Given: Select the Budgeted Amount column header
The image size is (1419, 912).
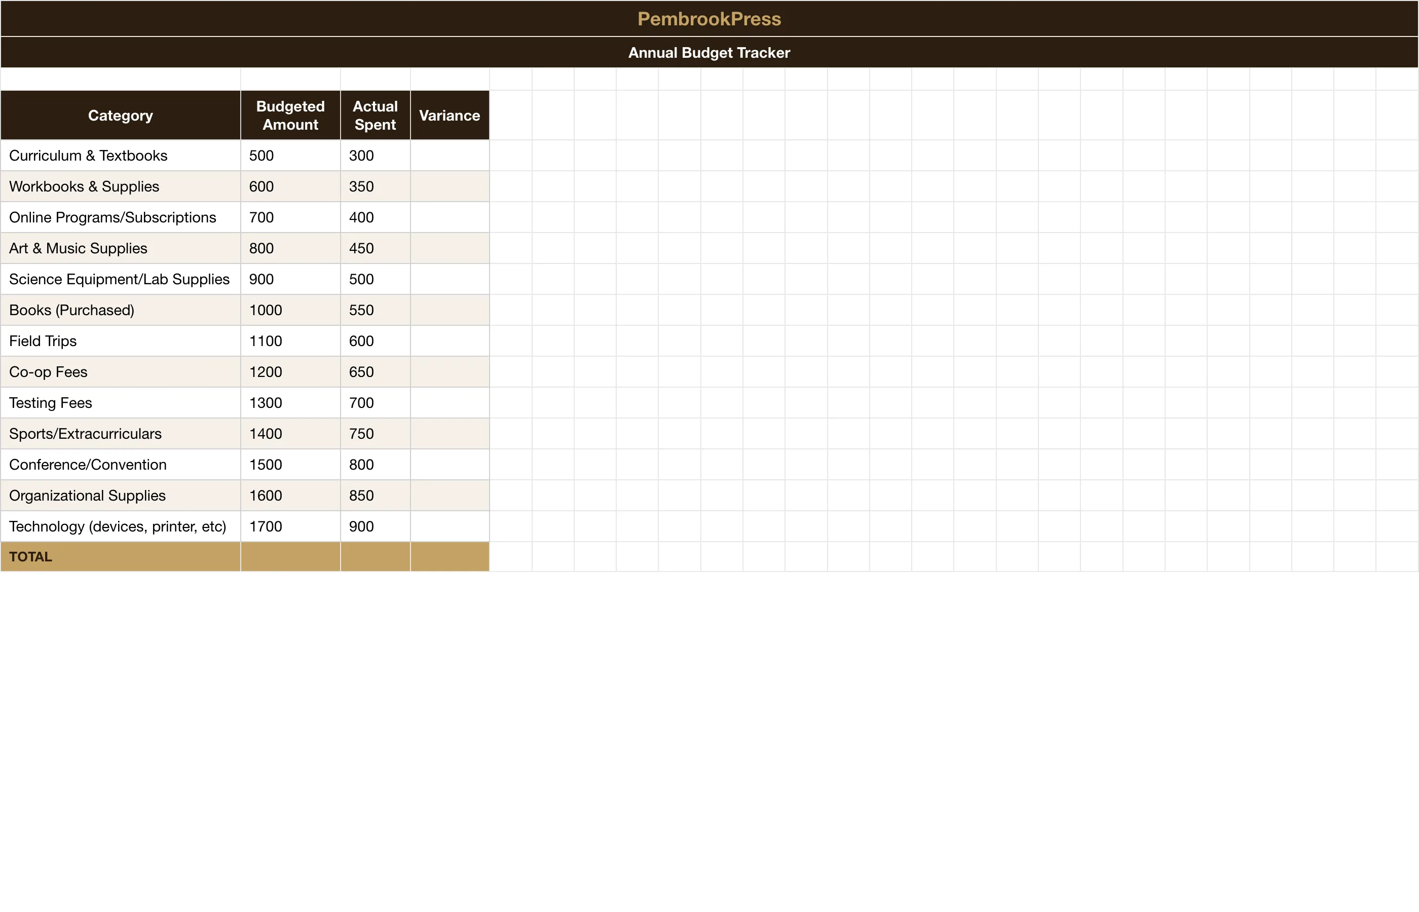Looking at the screenshot, I should pos(290,116).
